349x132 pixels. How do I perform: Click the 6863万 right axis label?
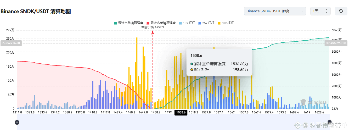[x=336, y=30]
